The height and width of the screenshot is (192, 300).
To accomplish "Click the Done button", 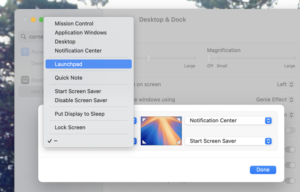I will coord(263,169).
